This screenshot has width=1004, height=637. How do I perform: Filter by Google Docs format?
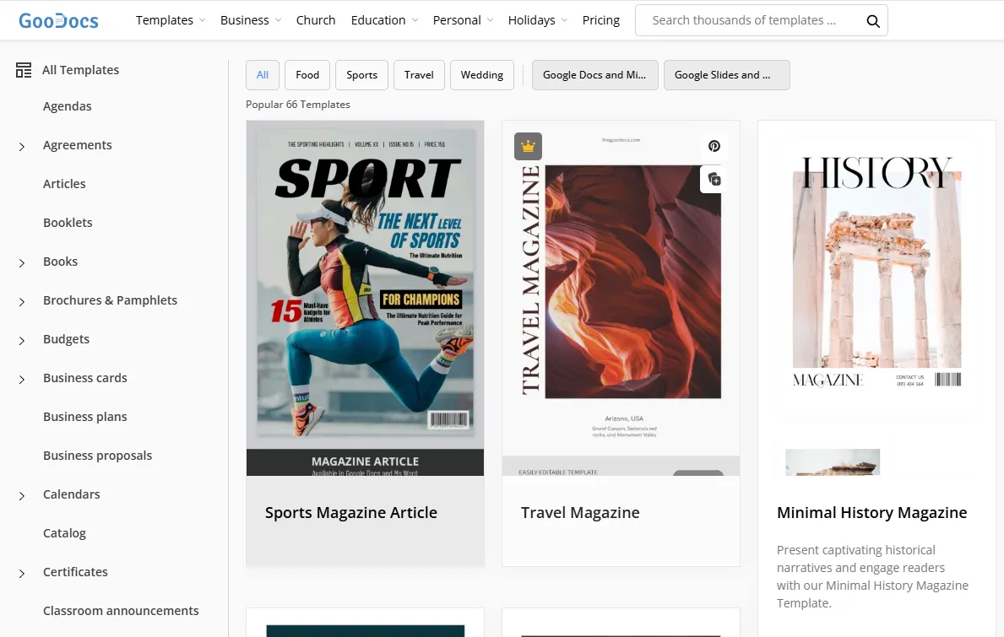click(594, 75)
